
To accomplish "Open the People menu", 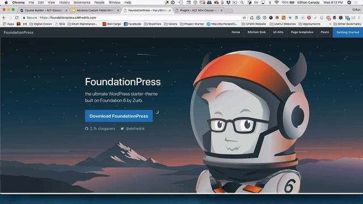I will pos(99,2).
